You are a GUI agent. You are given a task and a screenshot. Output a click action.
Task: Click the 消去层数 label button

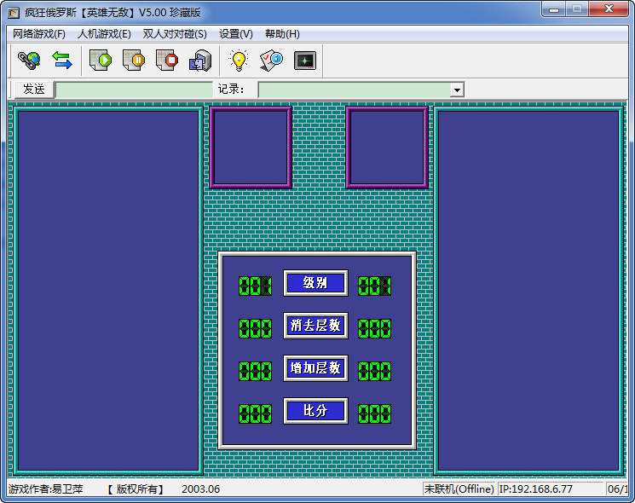click(x=315, y=326)
